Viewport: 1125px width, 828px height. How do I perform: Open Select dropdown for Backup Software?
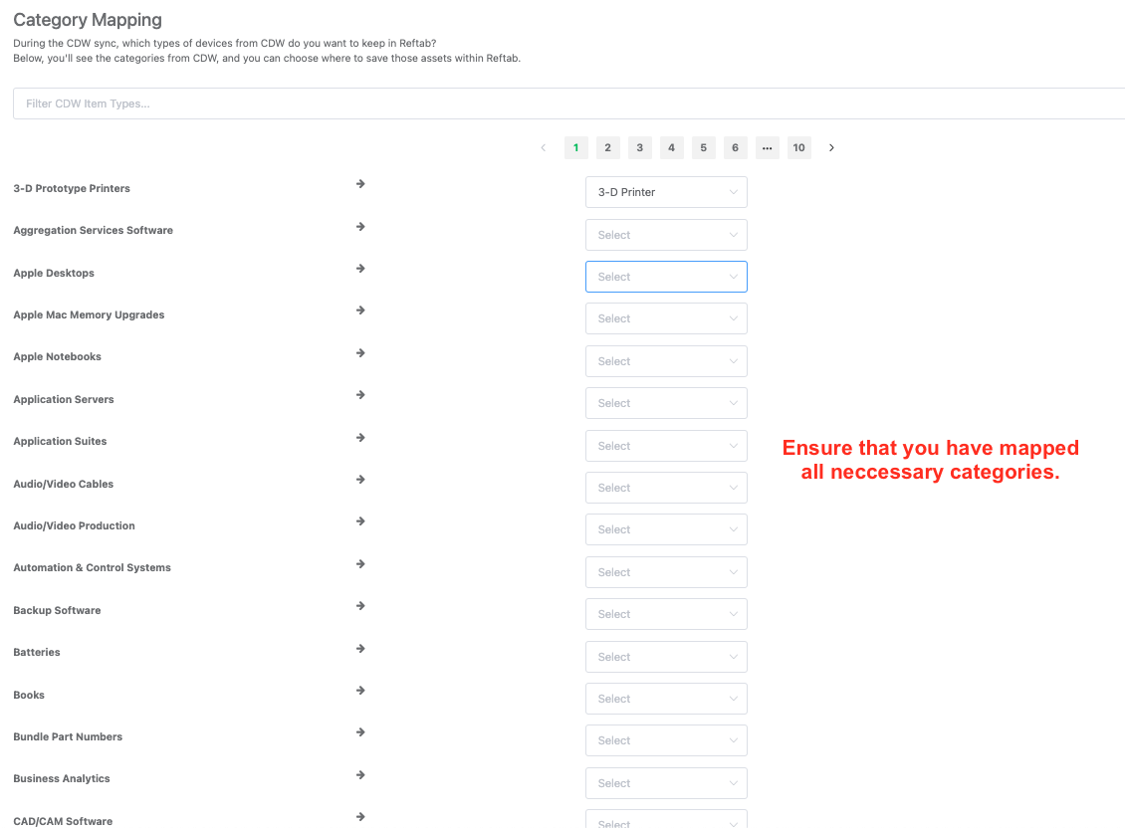coord(666,614)
